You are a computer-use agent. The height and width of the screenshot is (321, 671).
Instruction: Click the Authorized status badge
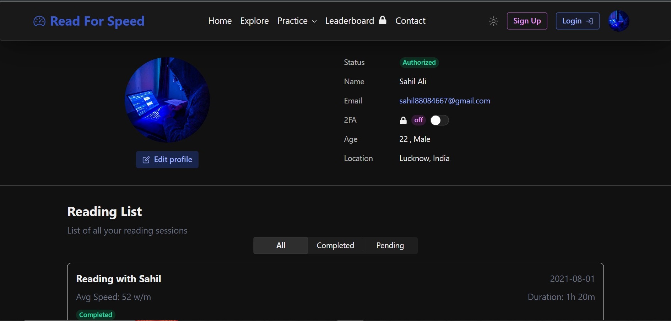click(x=419, y=63)
